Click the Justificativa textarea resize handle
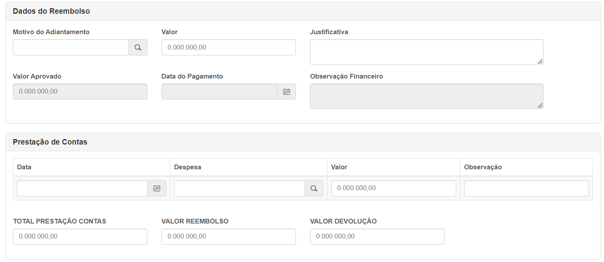Screen dimensions: 604x262 (x=540, y=61)
